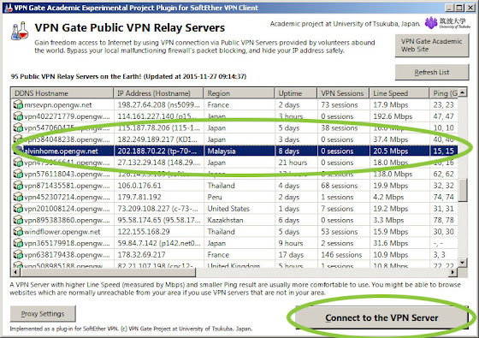Maximize the VPN Gate plugin window

[459, 8]
